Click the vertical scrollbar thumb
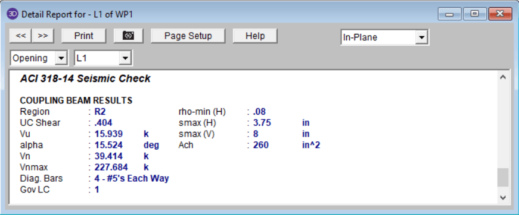 tap(503, 178)
